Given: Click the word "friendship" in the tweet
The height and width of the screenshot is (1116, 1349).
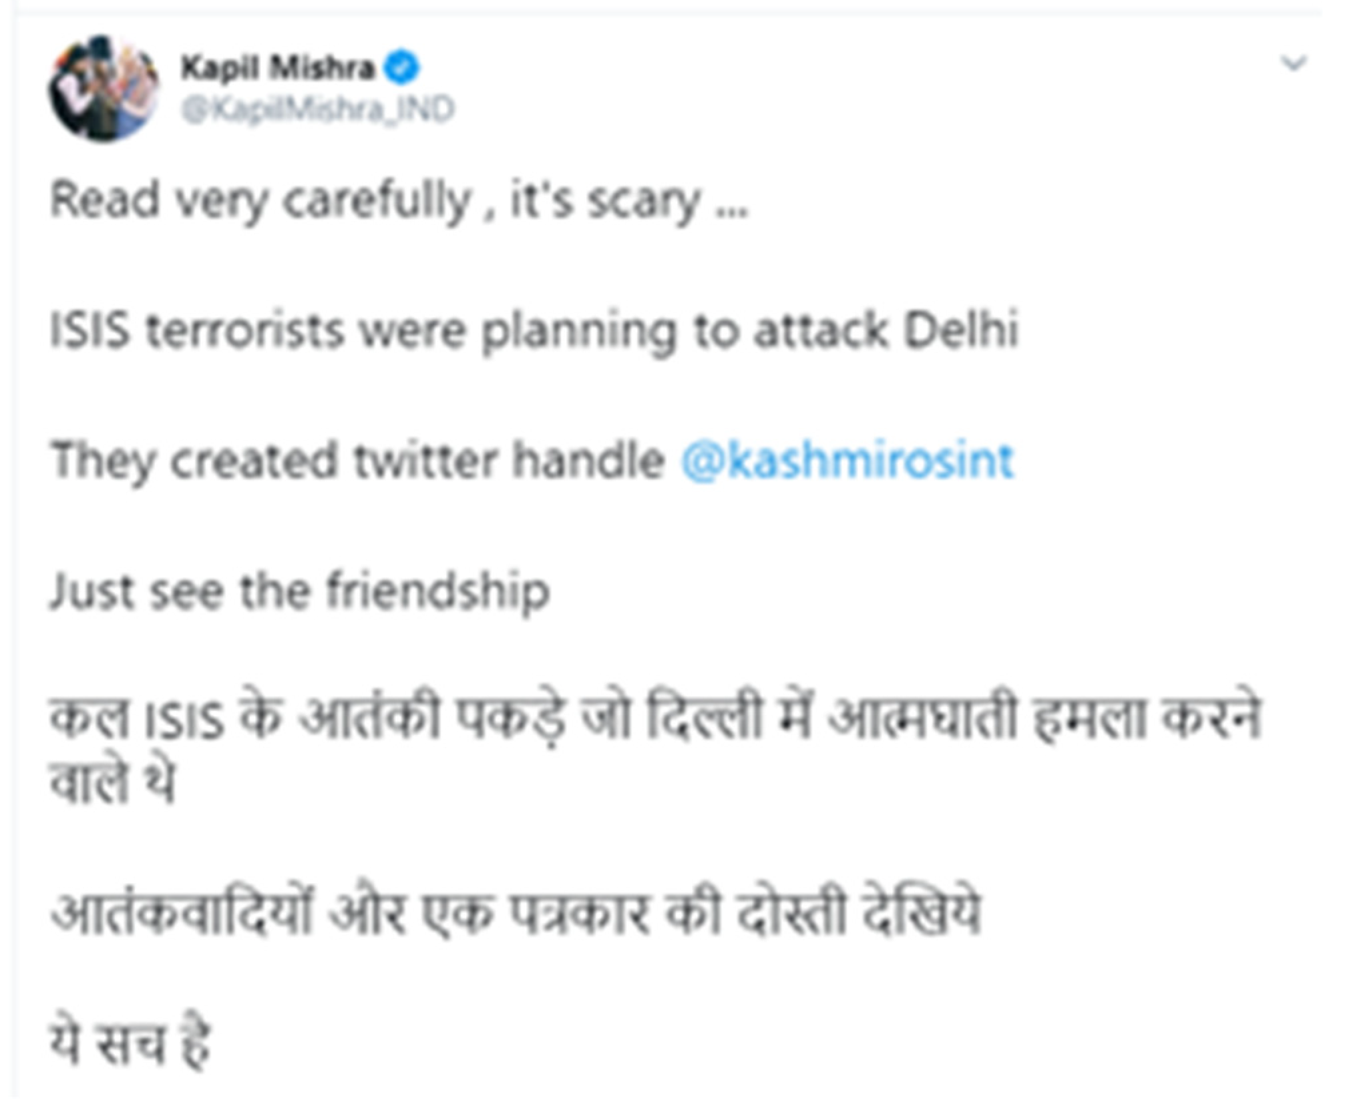Looking at the screenshot, I should pos(437,591).
